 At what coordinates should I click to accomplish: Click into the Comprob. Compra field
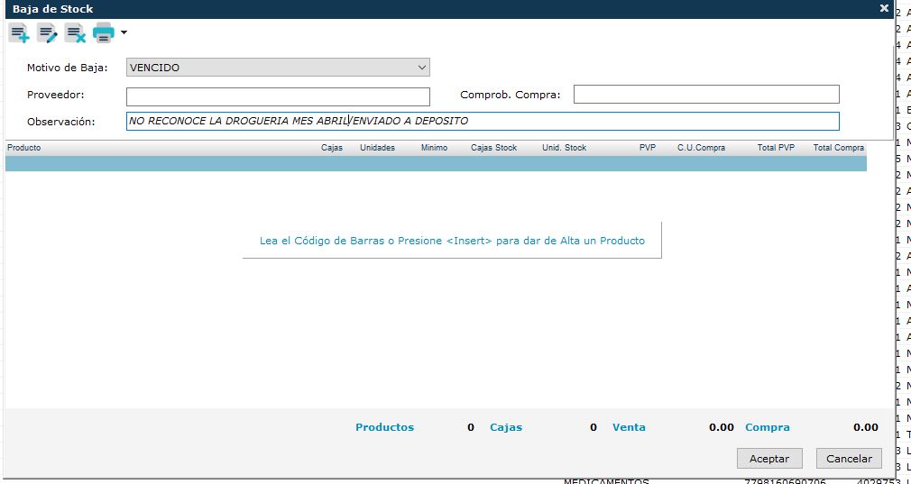pyautogui.click(x=706, y=94)
